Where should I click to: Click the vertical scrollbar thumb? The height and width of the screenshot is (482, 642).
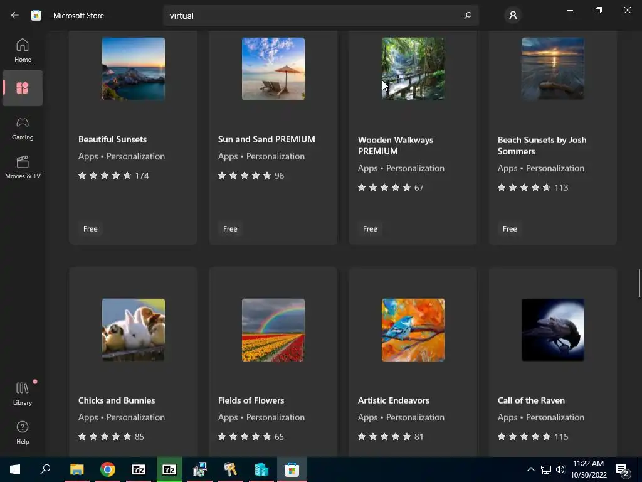click(639, 283)
